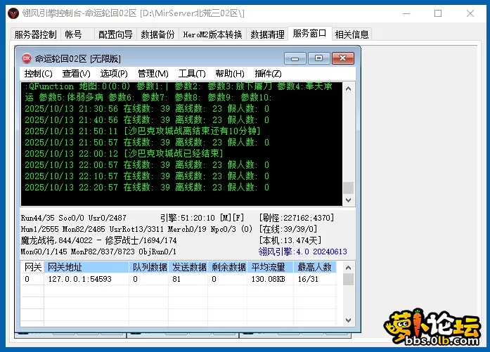The height and width of the screenshot is (352, 490).
Task: Restore the inner 命运轮回02区 window
Action: tap(319, 58)
